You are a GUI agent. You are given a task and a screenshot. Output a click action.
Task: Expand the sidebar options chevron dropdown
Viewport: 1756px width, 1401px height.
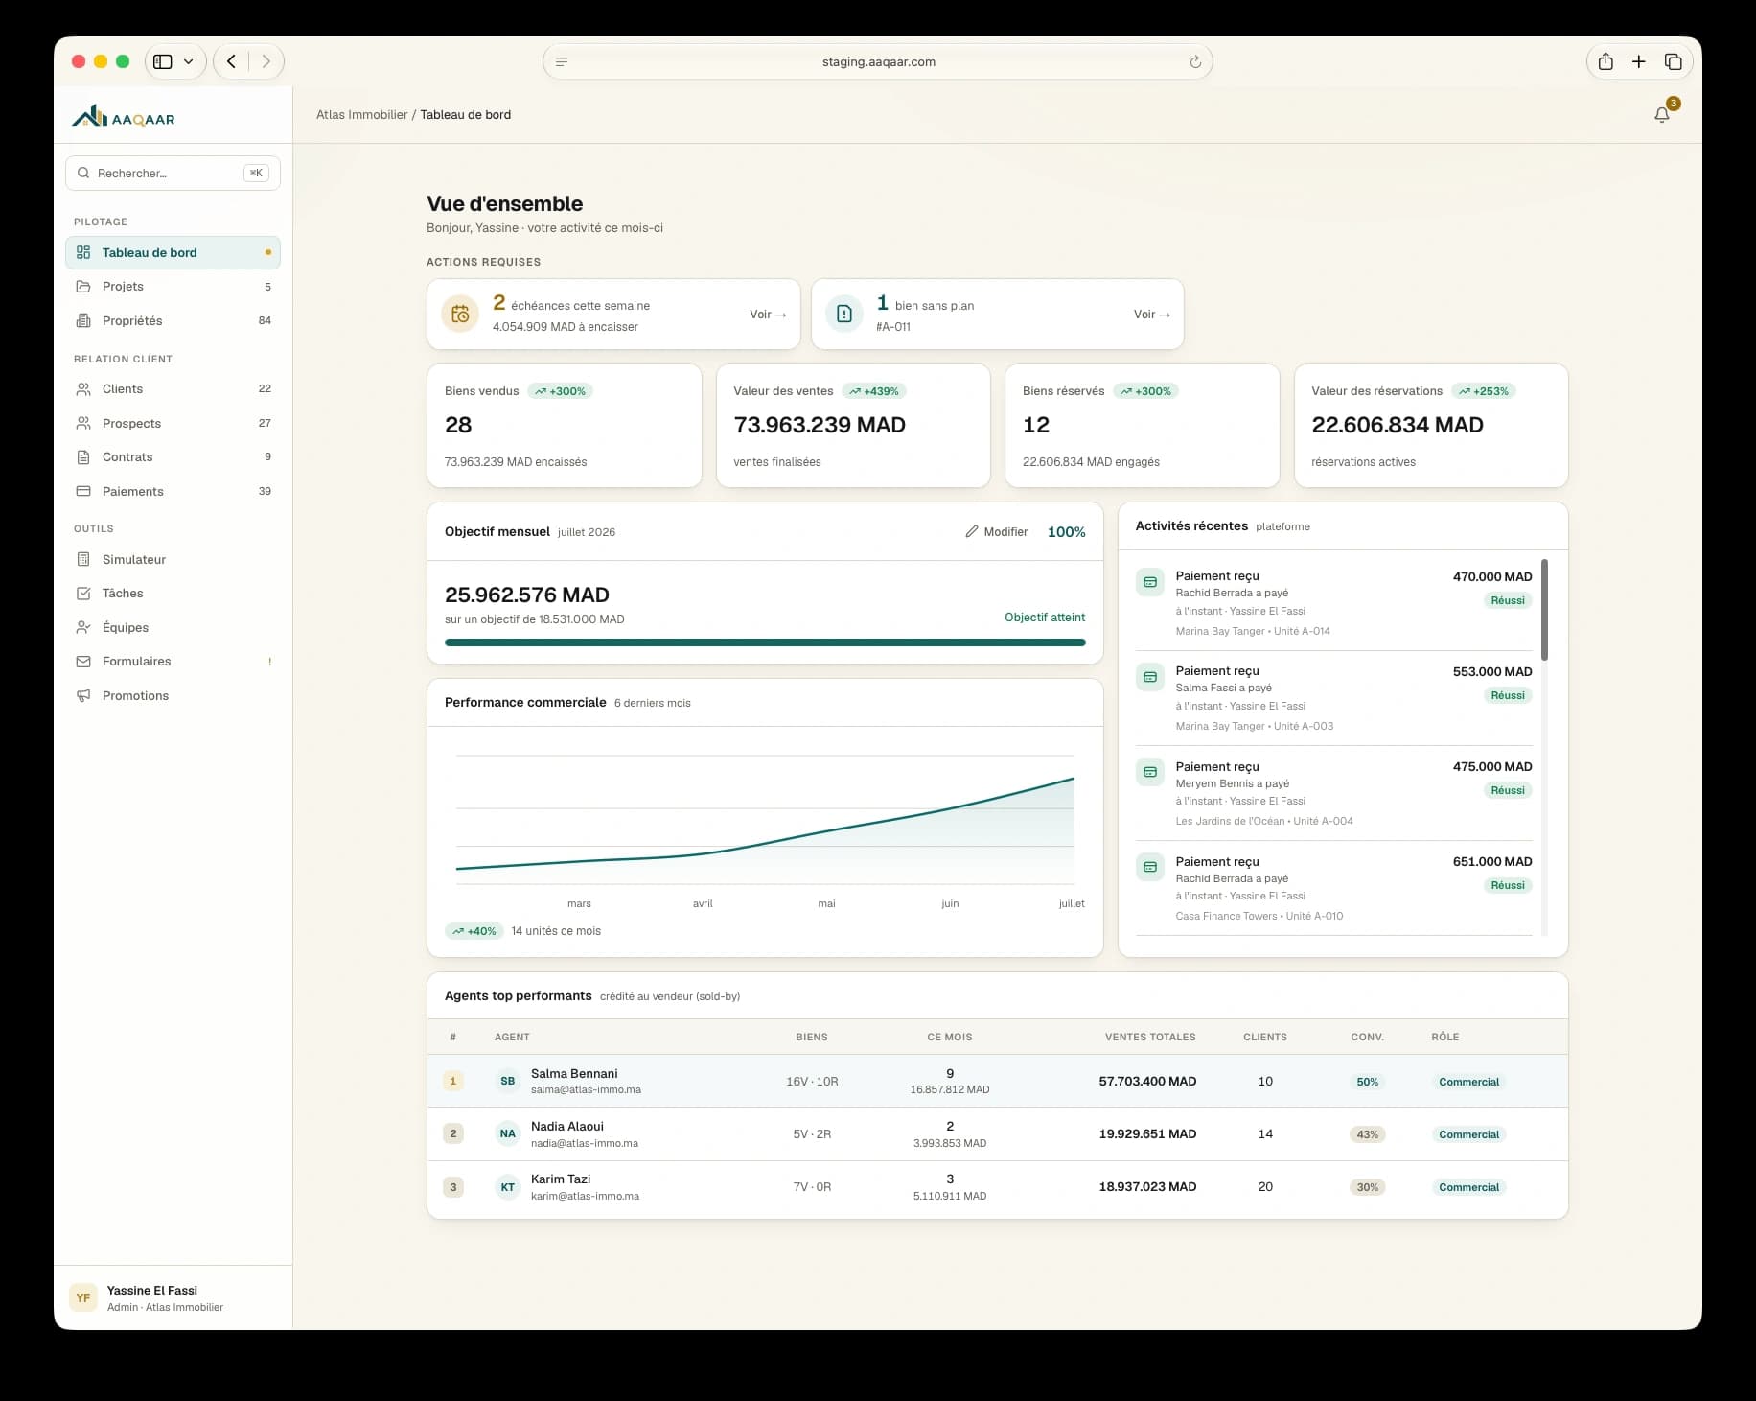(189, 61)
